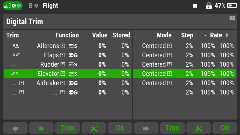This screenshot has height=135, width=240.
Task: Click the white stop square icon
Action: 195,6
